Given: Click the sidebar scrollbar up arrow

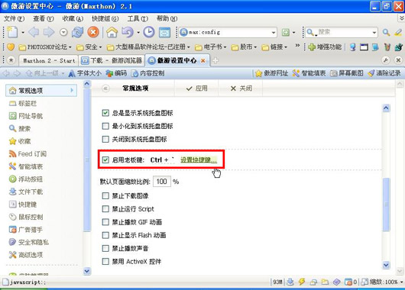Looking at the screenshot, I should point(87,84).
